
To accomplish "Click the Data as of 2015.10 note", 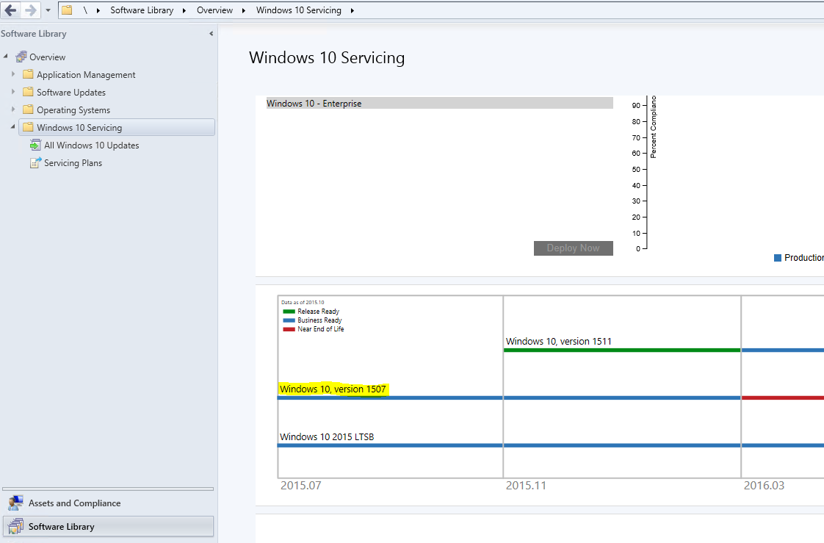I will coord(303,302).
